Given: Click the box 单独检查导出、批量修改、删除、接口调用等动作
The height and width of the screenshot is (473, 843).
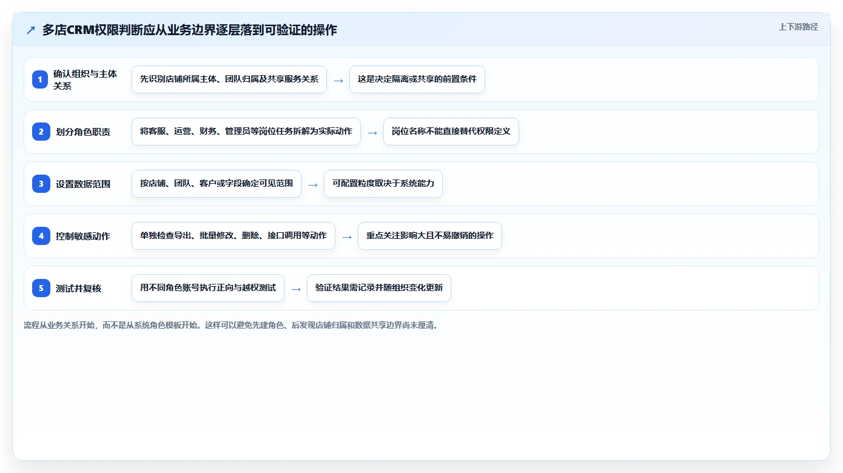Looking at the screenshot, I should (233, 236).
